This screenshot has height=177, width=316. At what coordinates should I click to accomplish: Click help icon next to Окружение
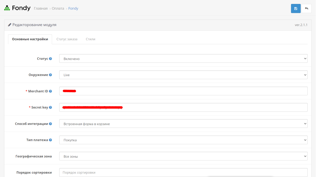coord(51,75)
